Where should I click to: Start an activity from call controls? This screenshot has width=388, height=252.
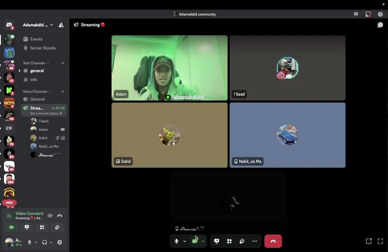click(229, 241)
